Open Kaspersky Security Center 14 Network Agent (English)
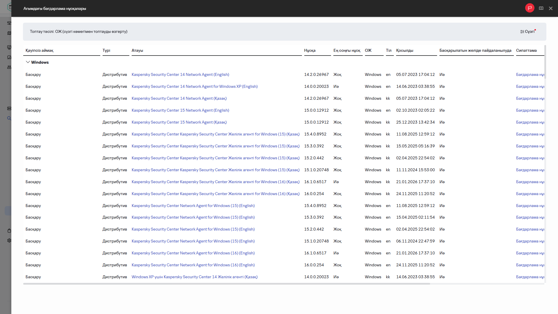The width and height of the screenshot is (558, 314). (180, 74)
